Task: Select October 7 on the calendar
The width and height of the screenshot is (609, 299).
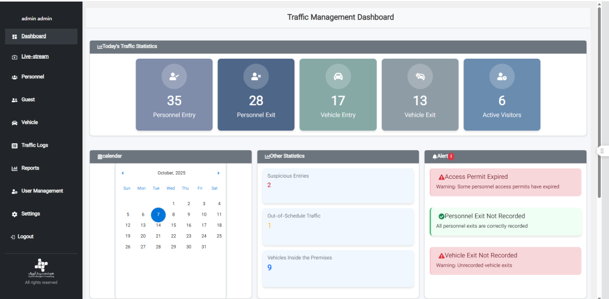Action: [x=158, y=215]
